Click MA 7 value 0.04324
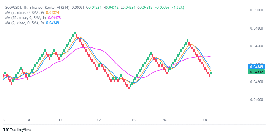This screenshot has height=135, width=269. 53,13
